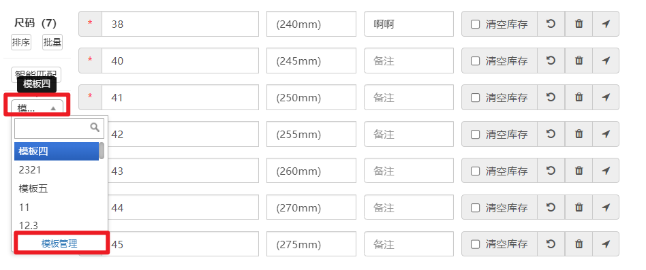Click the template list scrollbar handle
Viewport: 646px width, 270px height.
pyautogui.click(x=102, y=151)
